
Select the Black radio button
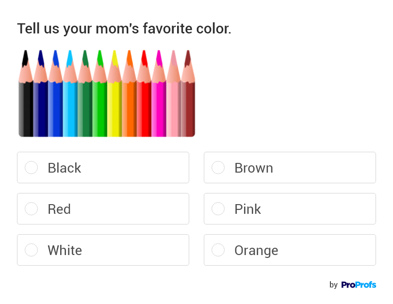pyautogui.click(x=32, y=168)
